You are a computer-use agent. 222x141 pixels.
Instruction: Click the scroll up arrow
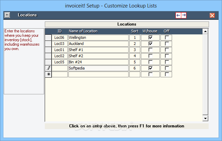205,31
